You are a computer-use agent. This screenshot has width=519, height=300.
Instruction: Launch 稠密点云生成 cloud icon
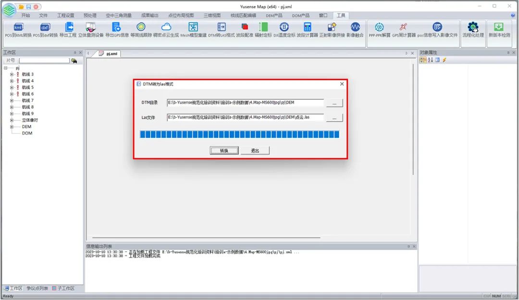click(166, 29)
